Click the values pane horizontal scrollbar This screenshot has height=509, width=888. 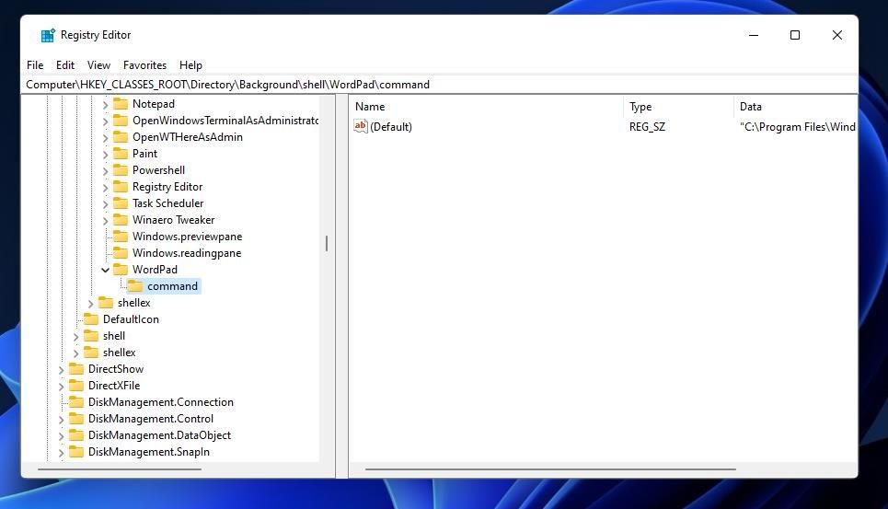coord(550,469)
